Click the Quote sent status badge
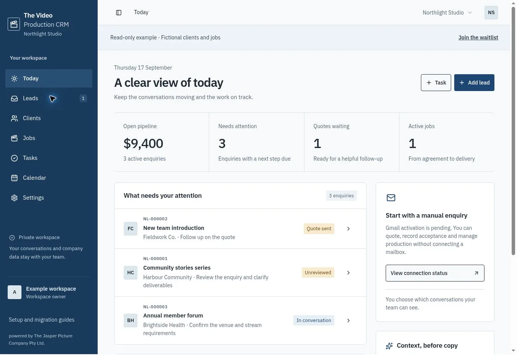 pyautogui.click(x=319, y=229)
